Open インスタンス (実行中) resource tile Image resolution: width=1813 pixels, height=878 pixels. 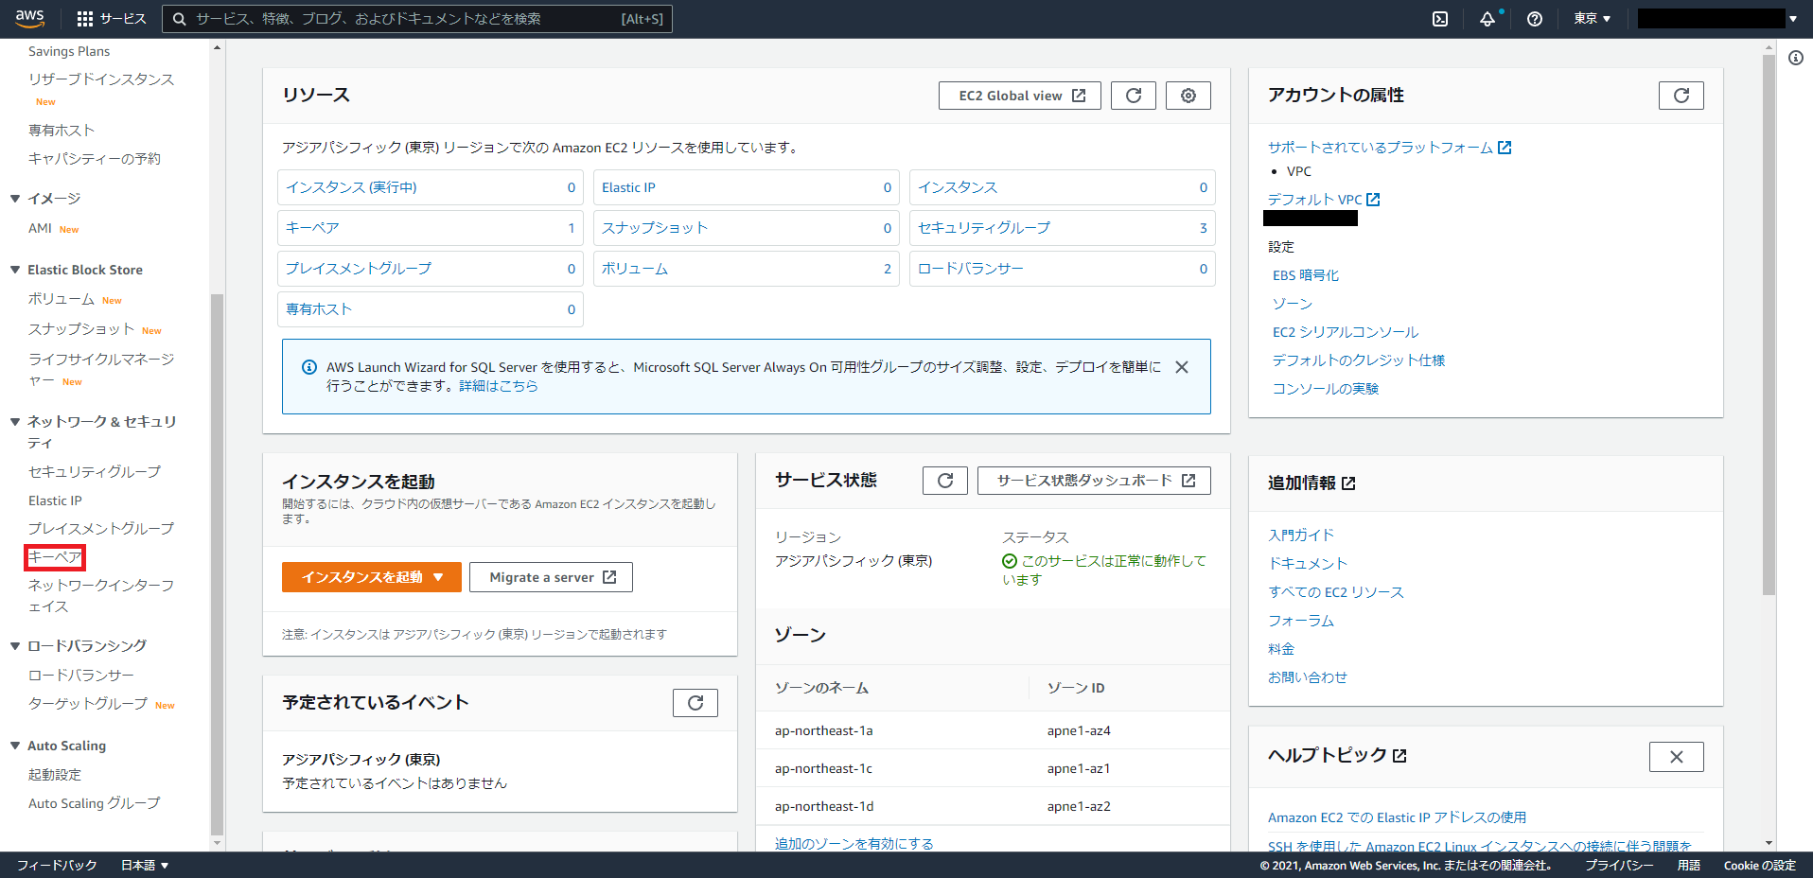[431, 187]
